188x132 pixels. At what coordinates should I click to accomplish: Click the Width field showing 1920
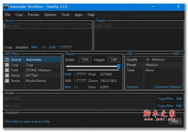pos(85,59)
